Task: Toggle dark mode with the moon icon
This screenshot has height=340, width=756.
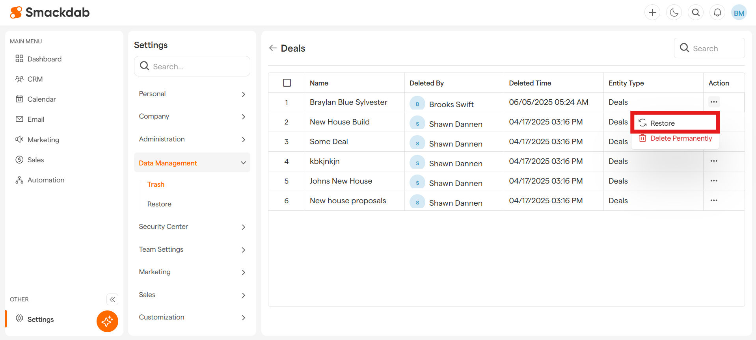Action: [x=674, y=13]
